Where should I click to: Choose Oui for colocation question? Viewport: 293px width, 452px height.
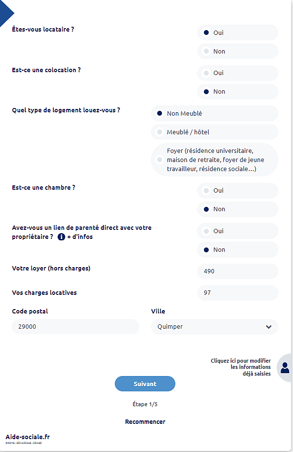pyautogui.click(x=237, y=73)
